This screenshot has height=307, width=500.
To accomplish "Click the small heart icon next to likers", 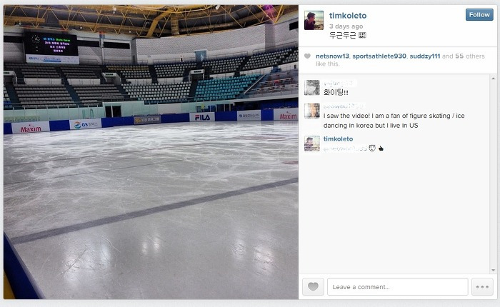I will 307,56.
